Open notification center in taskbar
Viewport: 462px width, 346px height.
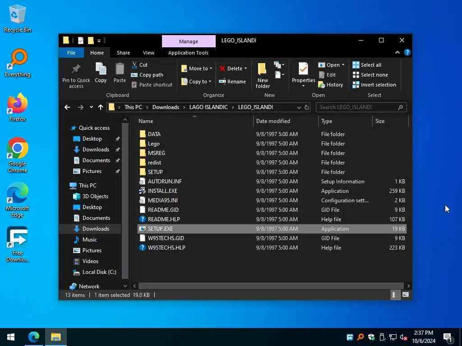click(x=448, y=337)
